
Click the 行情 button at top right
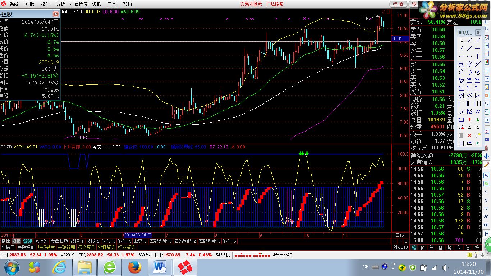tap(398, 4)
